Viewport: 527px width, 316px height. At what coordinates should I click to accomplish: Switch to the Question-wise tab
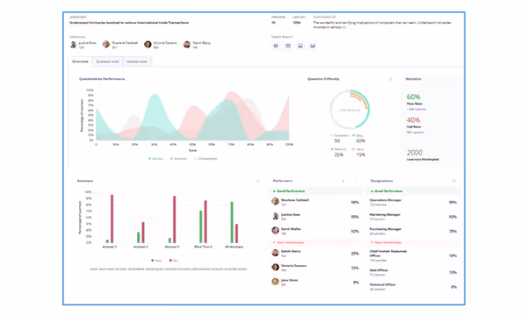point(107,61)
